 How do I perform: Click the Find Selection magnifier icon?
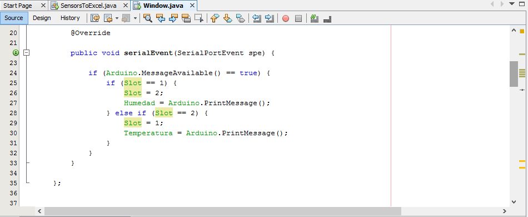pyautogui.click(x=147, y=18)
